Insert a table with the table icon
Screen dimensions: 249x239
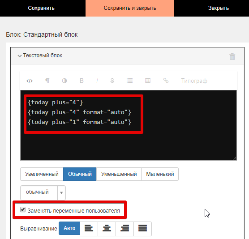(x=148, y=81)
